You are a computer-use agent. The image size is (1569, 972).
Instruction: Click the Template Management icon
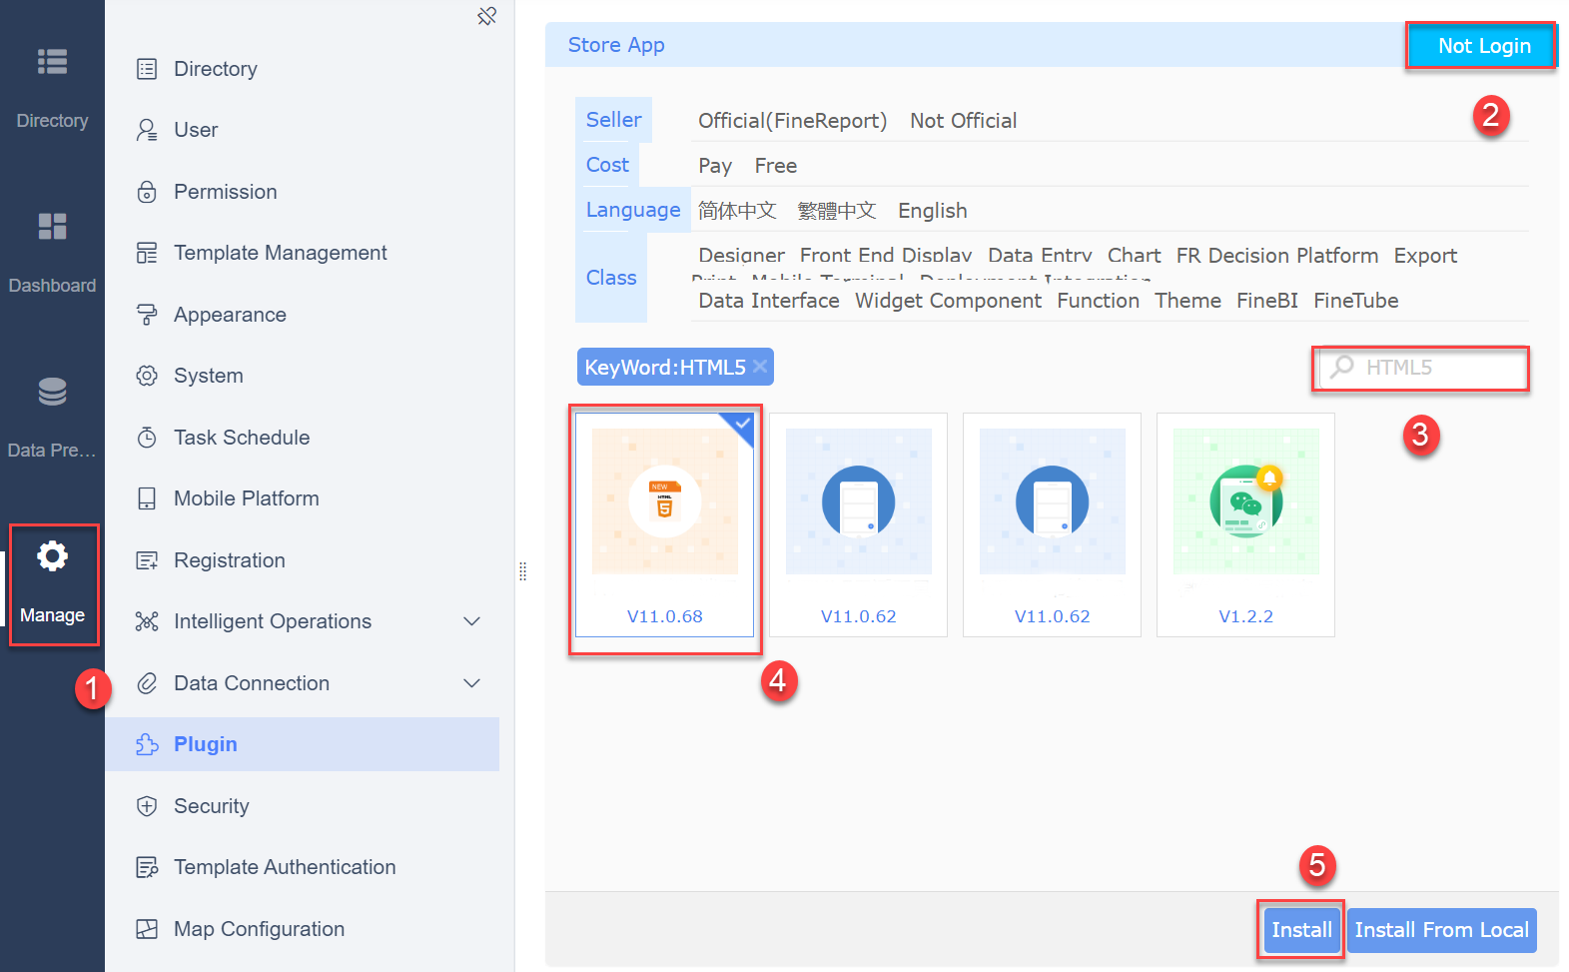click(x=147, y=253)
